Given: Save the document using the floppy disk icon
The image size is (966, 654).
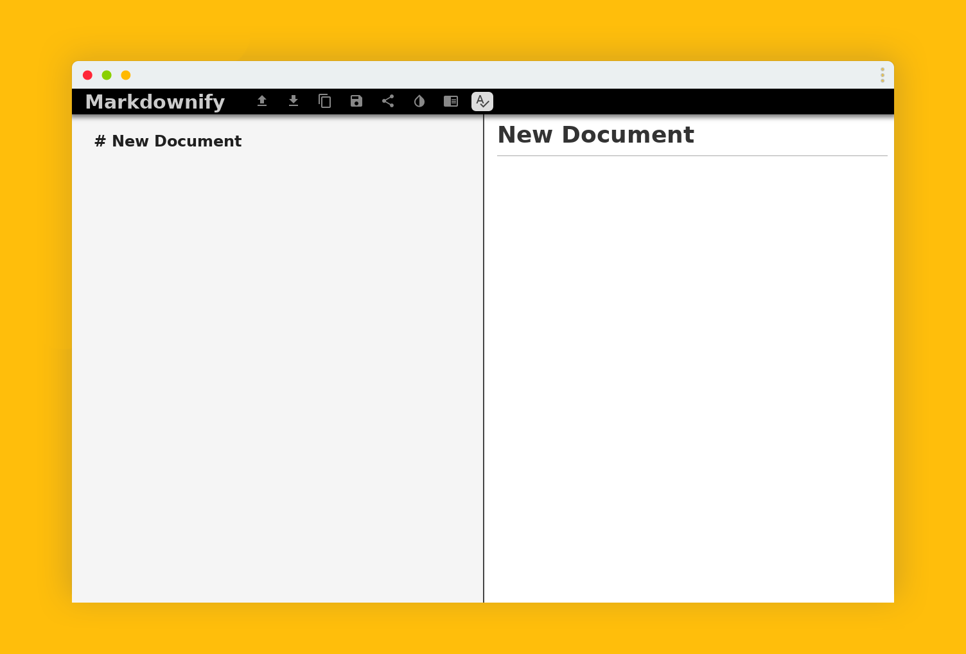Looking at the screenshot, I should [x=356, y=101].
